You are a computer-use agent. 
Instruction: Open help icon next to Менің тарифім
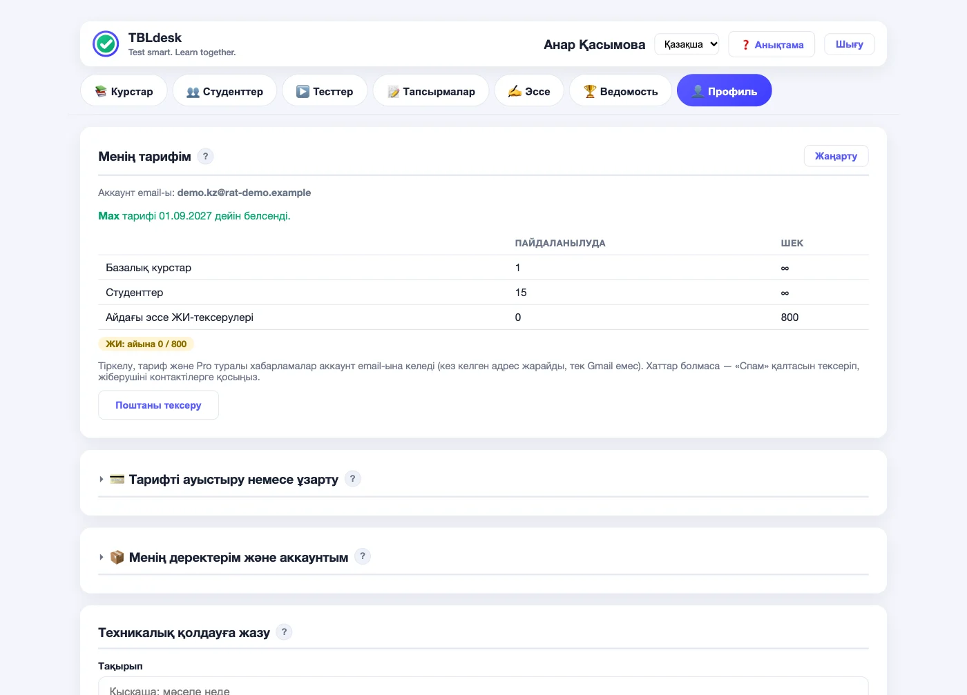click(x=205, y=156)
